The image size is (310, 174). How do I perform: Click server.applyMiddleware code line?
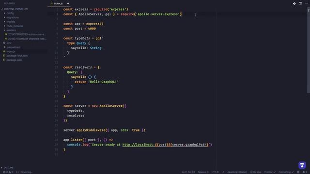coord(104,130)
